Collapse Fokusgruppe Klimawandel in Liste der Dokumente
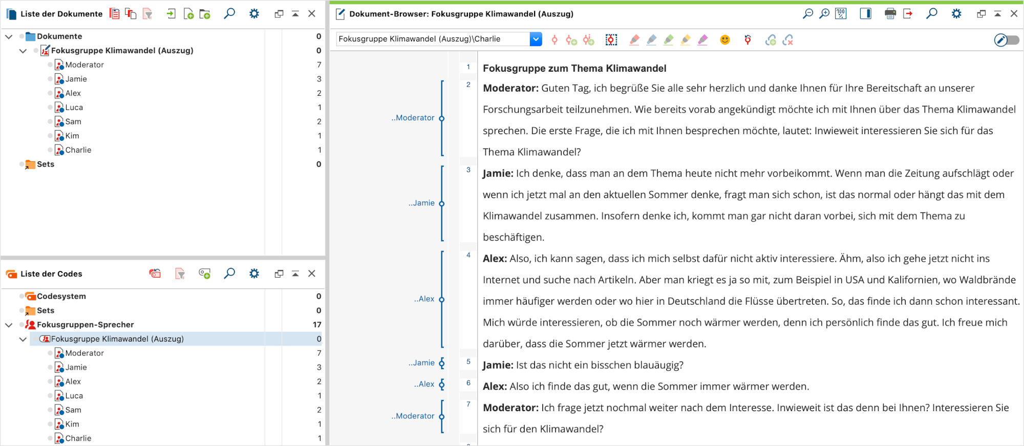Image resolution: width=1024 pixels, height=446 pixels. click(23, 51)
